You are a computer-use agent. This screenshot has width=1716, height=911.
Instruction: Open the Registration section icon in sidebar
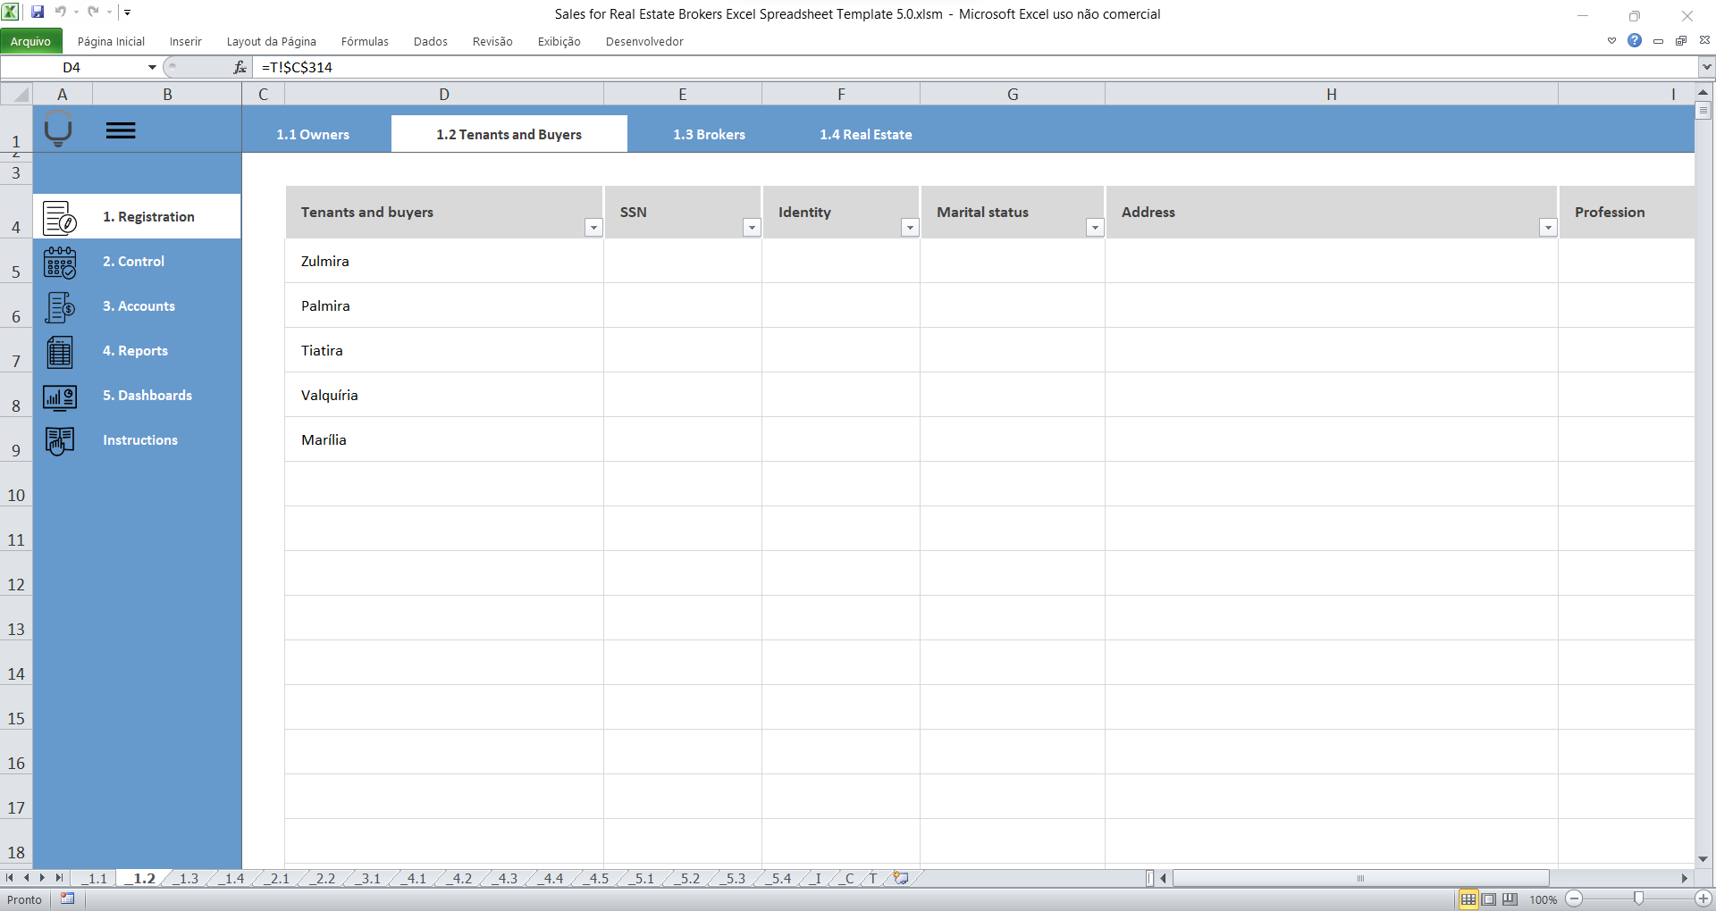(59, 219)
